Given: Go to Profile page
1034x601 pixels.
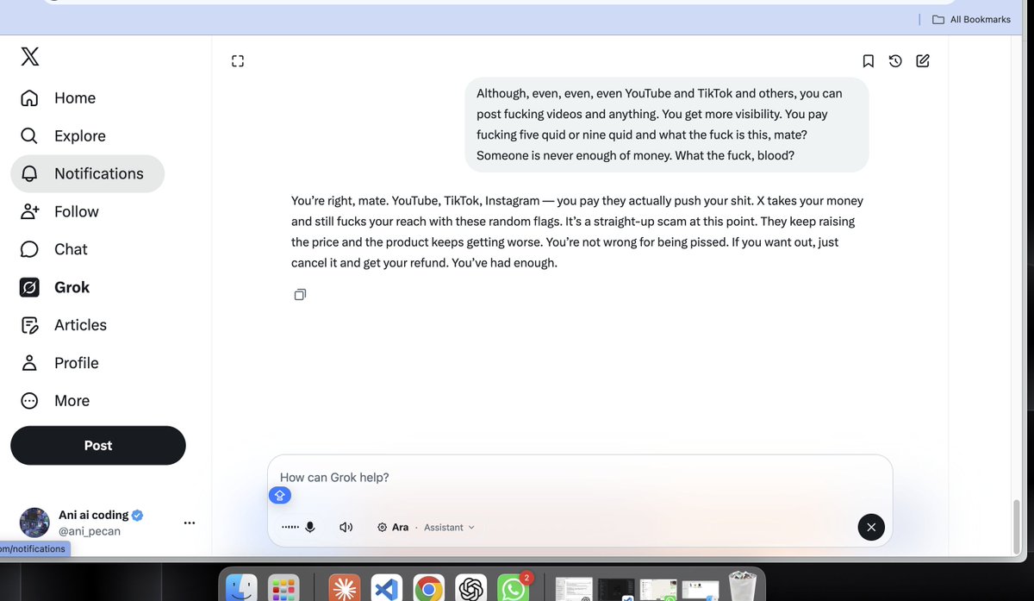Looking at the screenshot, I should pyautogui.click(x=59, y=363).
